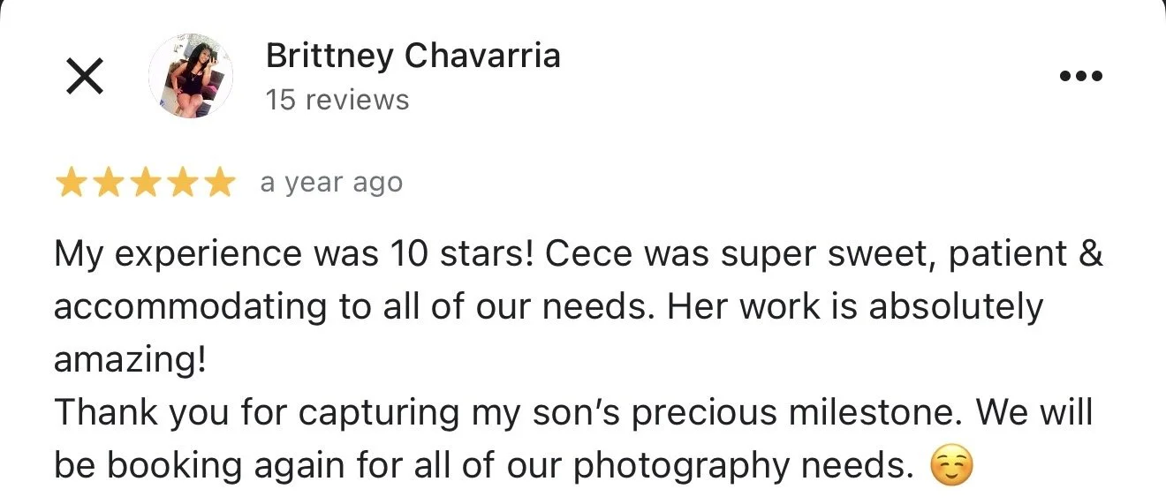
Task: Click the fifth gold rating star
Action: (217, 184)
